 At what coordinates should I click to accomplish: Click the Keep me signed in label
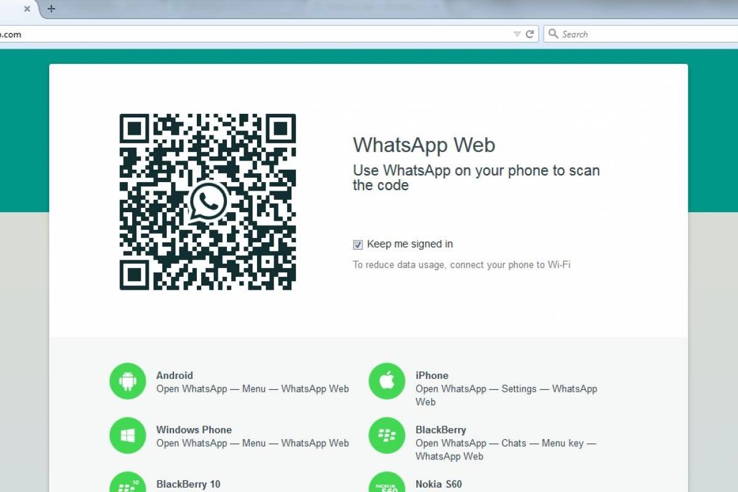410,244
